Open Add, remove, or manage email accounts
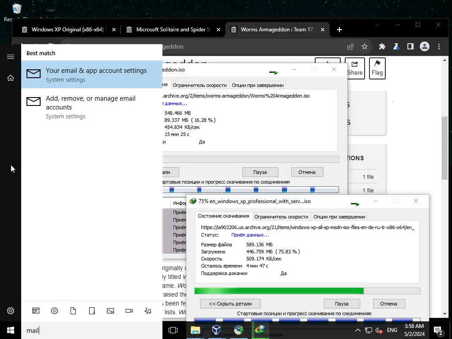452x339 pixels. click(92, 107)
